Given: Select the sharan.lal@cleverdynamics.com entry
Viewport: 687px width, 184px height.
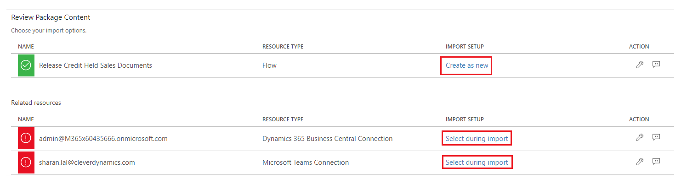Looking at the screenshot, I should click(x=87, y=162).
